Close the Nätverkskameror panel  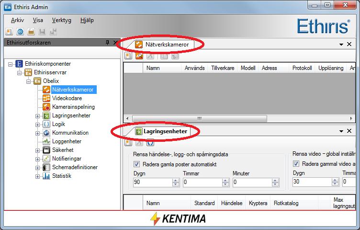pos(349,44)
